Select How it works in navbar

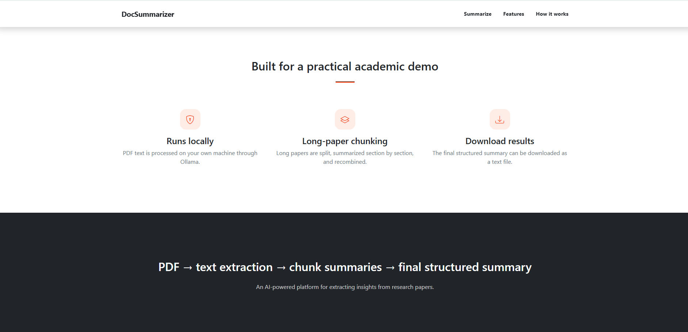click(552, 14)
